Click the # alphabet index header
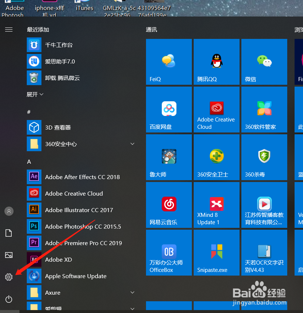Viewport: 303px width, 313px height. tap(29, 112)
